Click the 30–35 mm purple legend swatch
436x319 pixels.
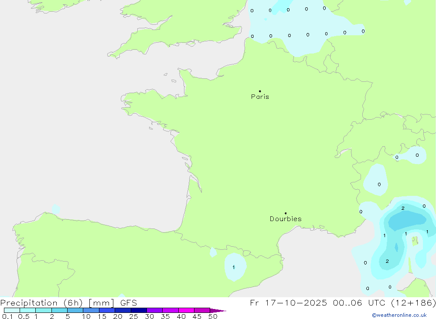pyautogui.click(x=154, y=310)
